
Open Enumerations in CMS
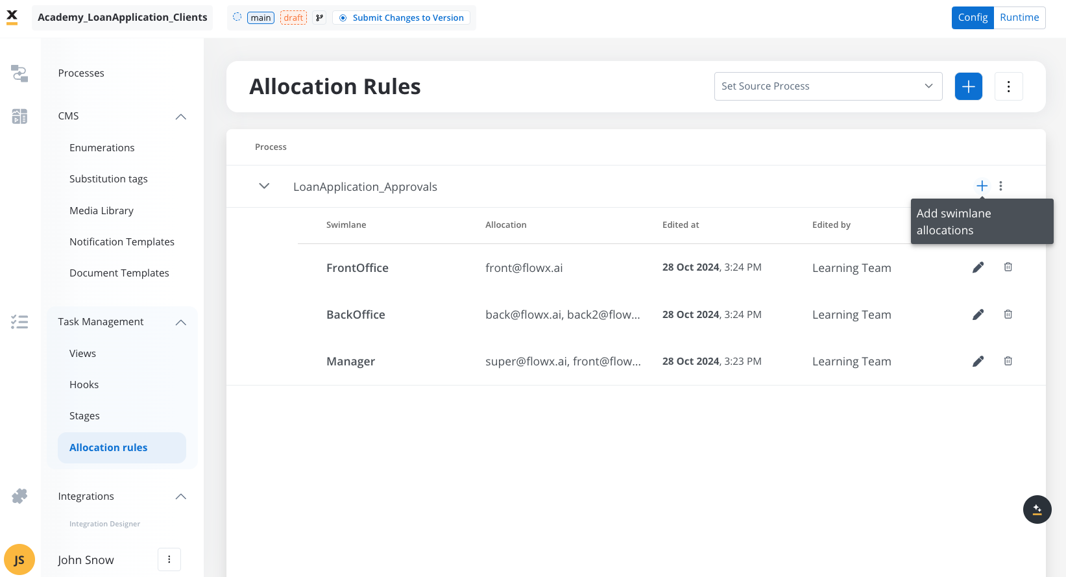[x=102, y=148]
